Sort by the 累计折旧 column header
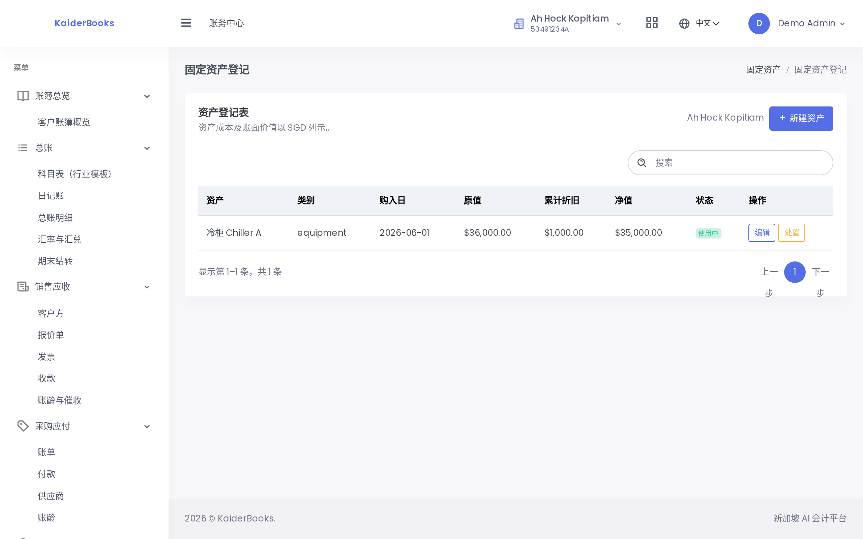This screenshot has height=539, width=863. [562, 200]
